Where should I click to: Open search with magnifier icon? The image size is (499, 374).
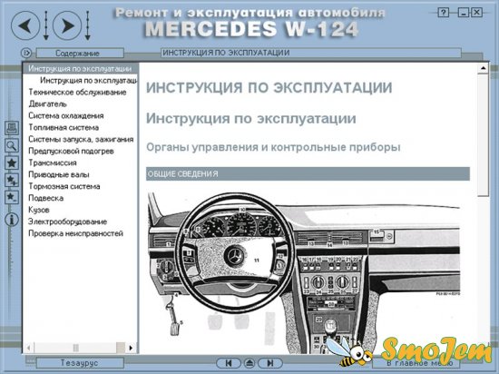pyautogui.click(x=12, y=145)
